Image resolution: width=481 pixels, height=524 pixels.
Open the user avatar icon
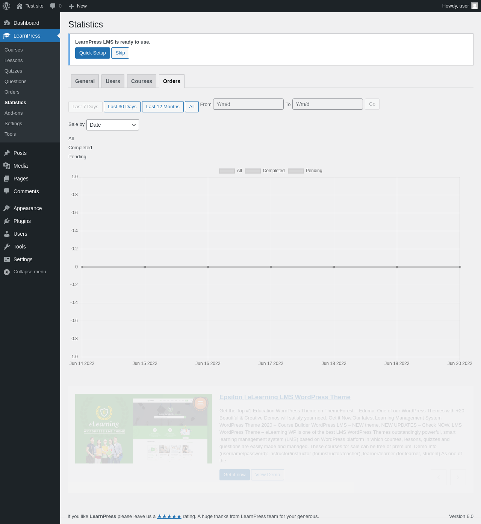click(x=475, y=6)
